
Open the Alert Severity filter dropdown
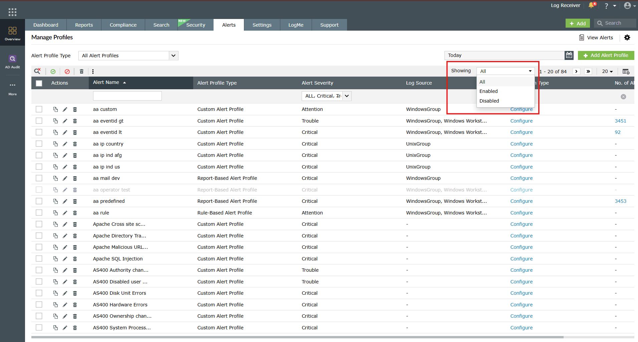coord(326,96)
